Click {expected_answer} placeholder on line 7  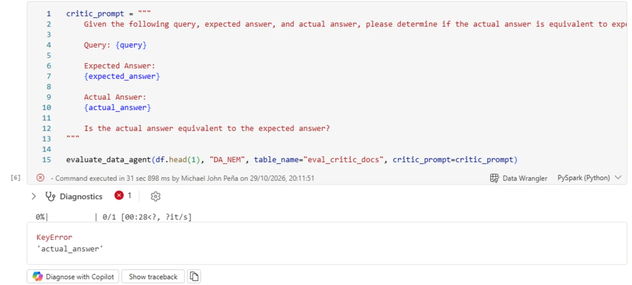122,76
